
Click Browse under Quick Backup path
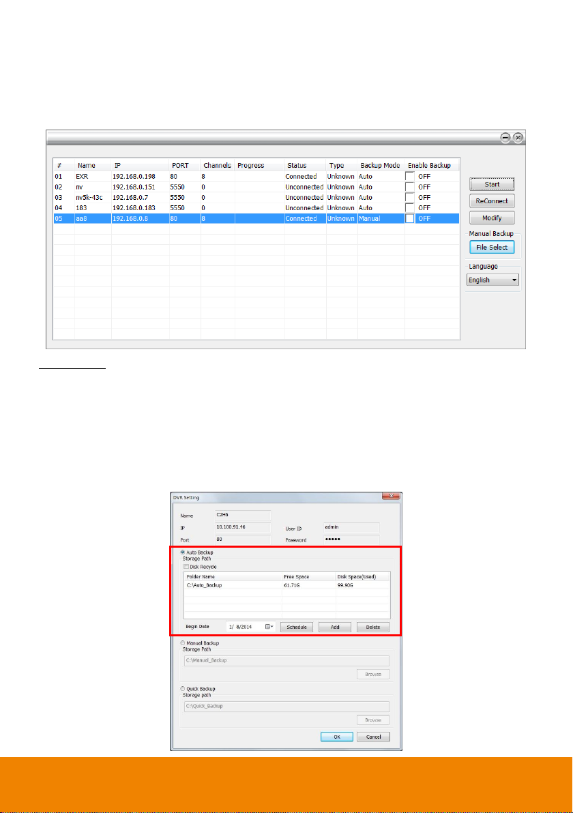click(373, 720)
